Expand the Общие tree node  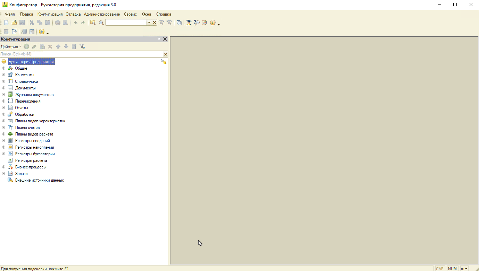pyautogui.click(x=4, y=68)
